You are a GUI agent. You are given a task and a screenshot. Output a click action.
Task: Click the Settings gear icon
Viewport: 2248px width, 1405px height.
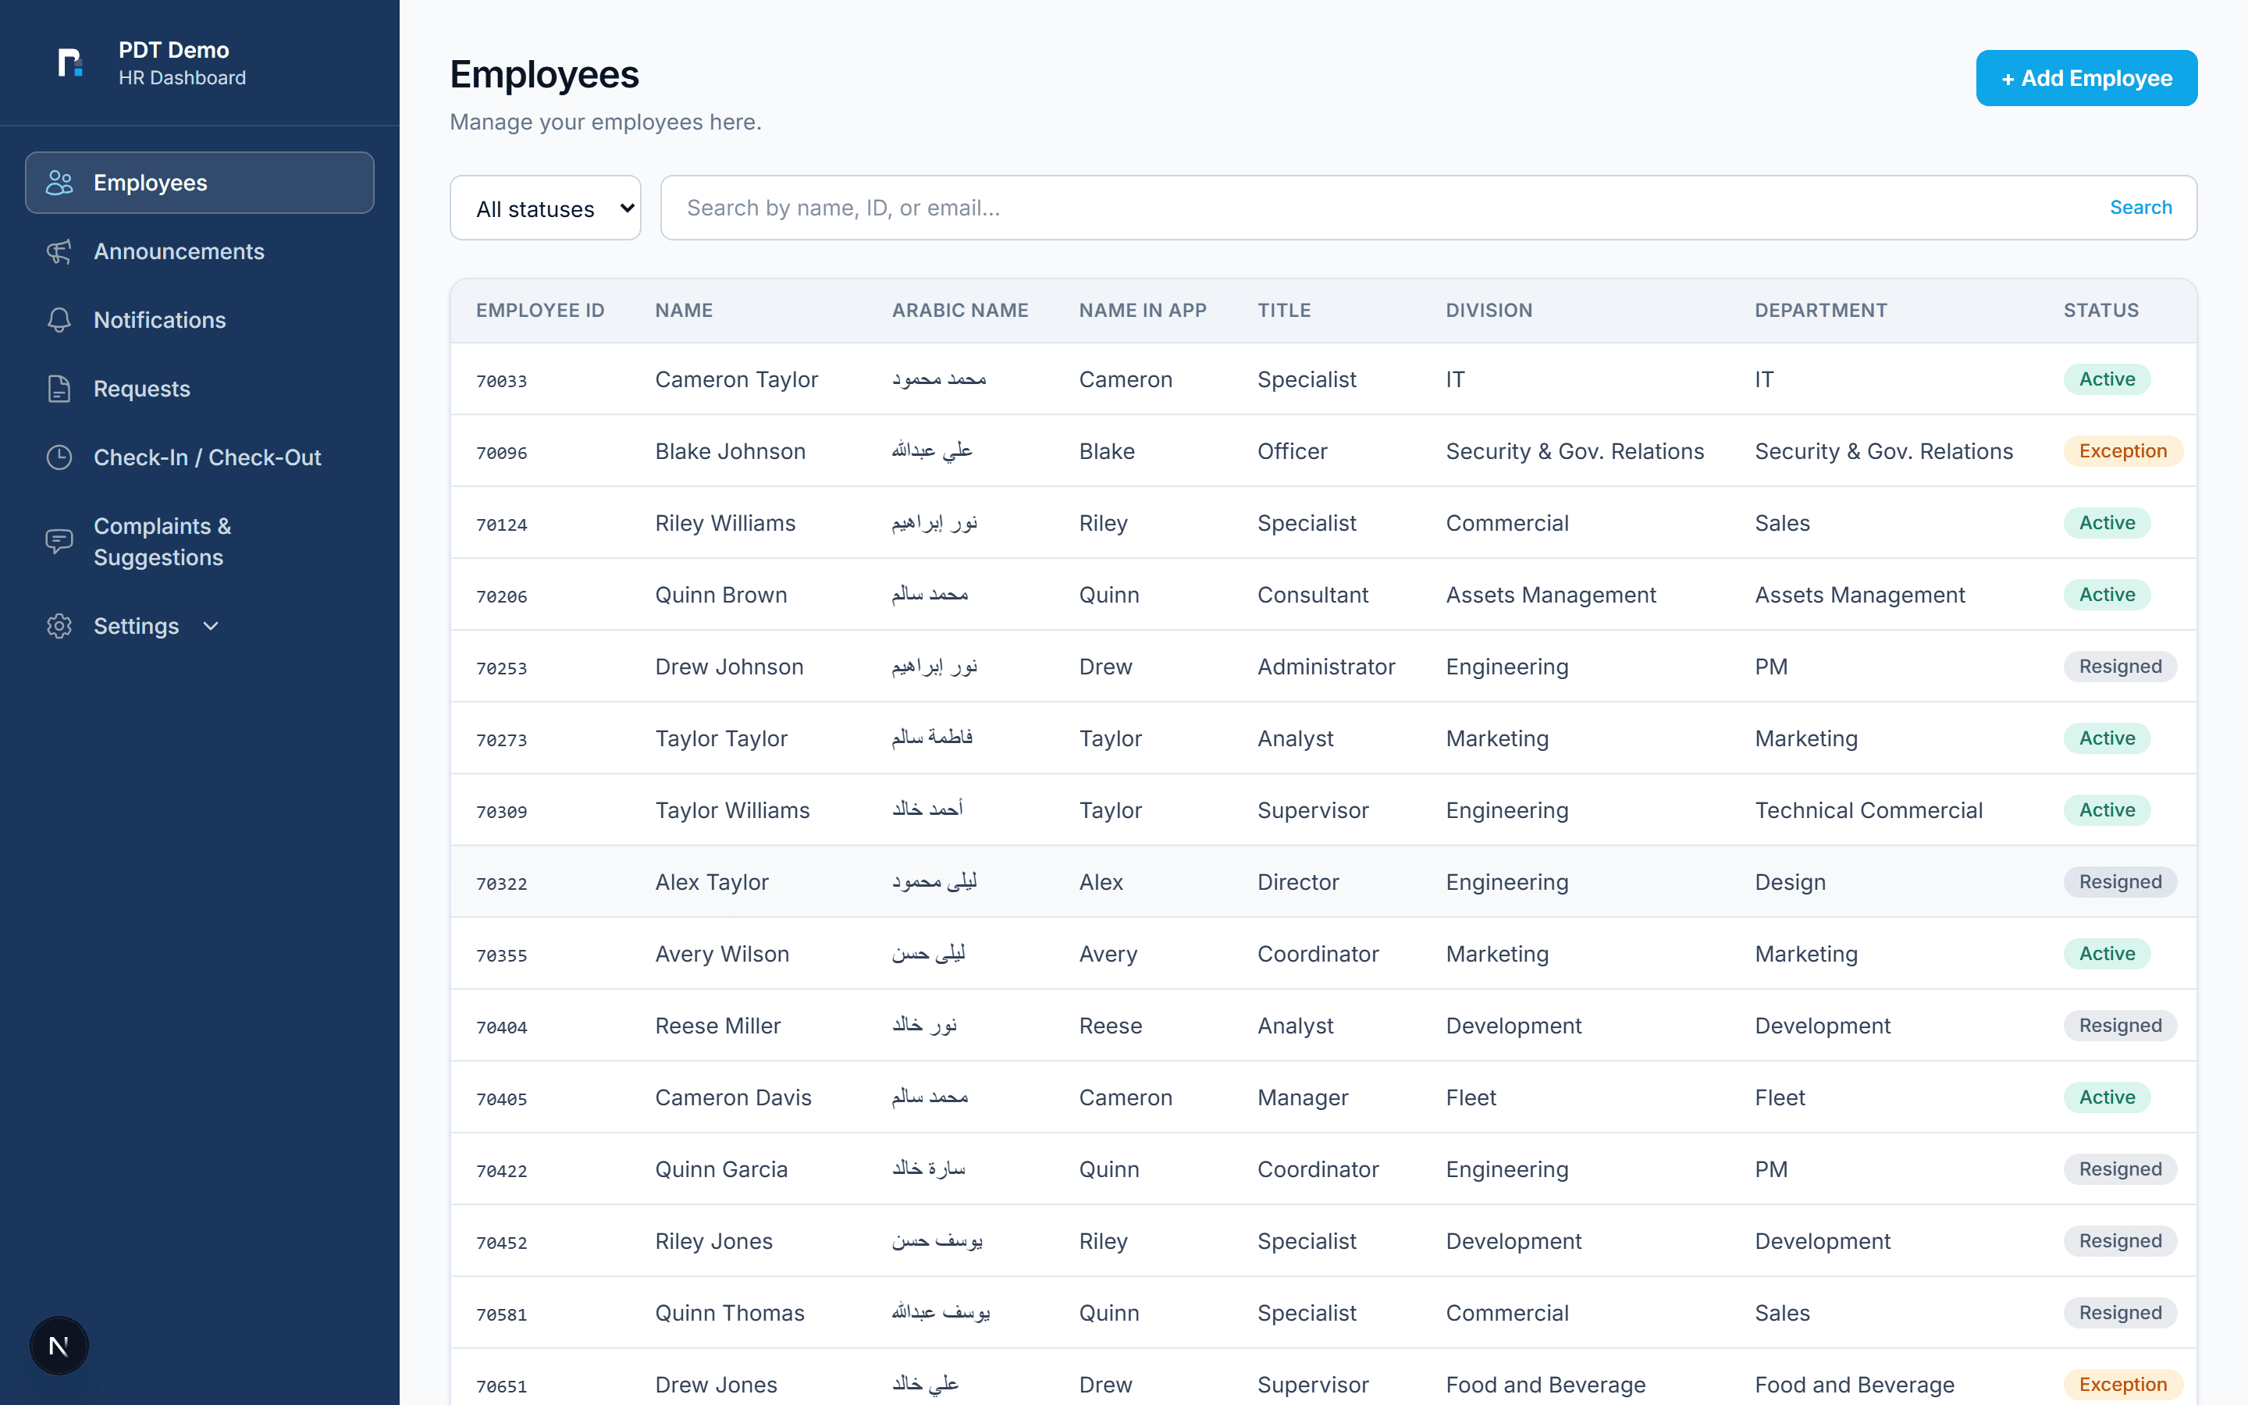(59, 626)
